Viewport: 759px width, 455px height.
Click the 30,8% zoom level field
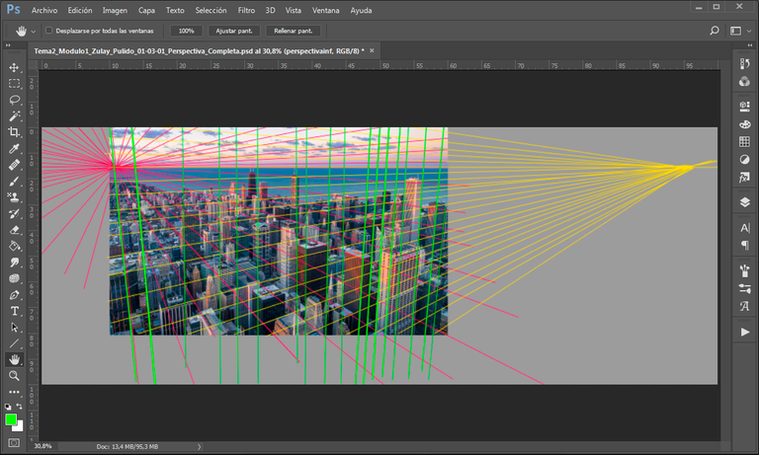tap(42, 446)
